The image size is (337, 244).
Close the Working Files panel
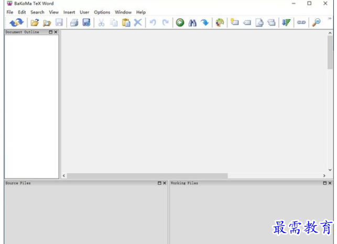pos(330,183)
